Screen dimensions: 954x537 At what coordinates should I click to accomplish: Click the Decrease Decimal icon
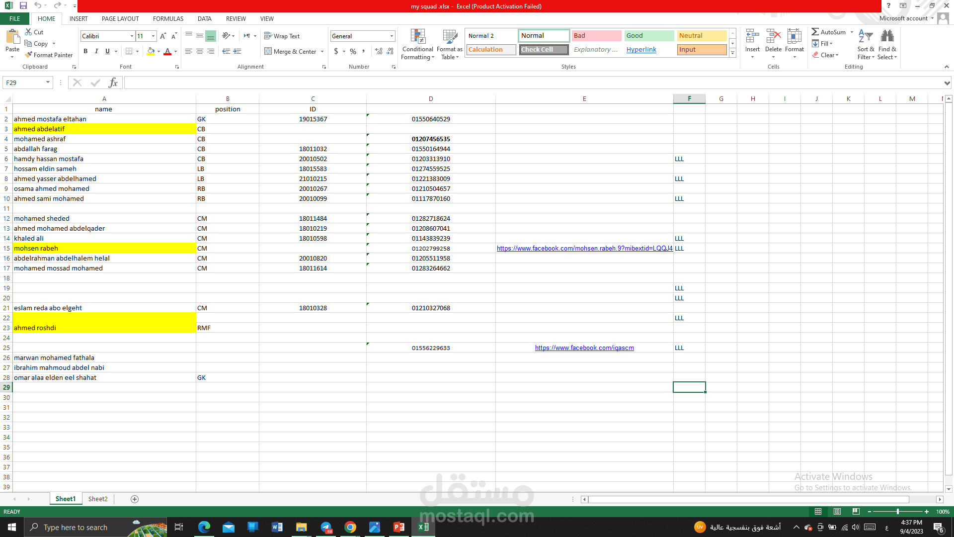pos(391,51)
